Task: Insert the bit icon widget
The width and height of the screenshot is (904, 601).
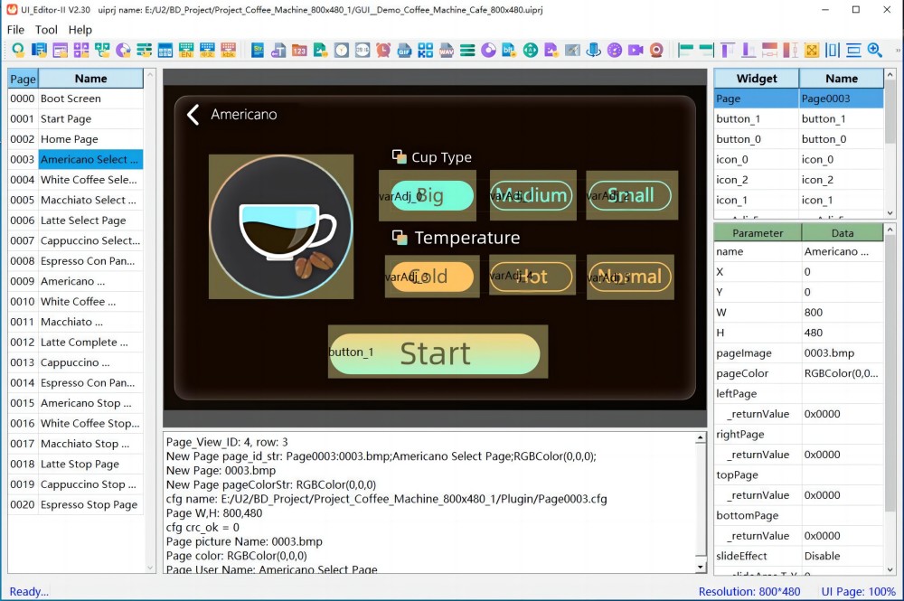Action: (x=509, y=50)
